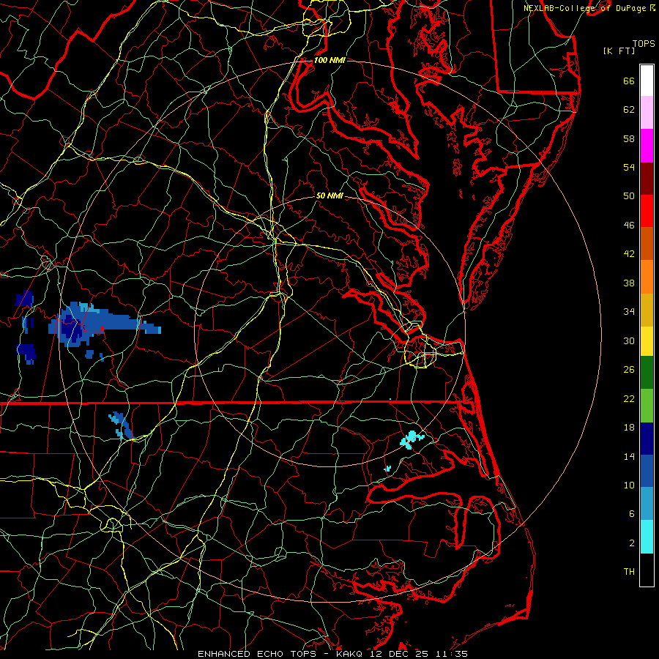
Task: Click the 50 legend scale value
Action: tap(629, 196)
